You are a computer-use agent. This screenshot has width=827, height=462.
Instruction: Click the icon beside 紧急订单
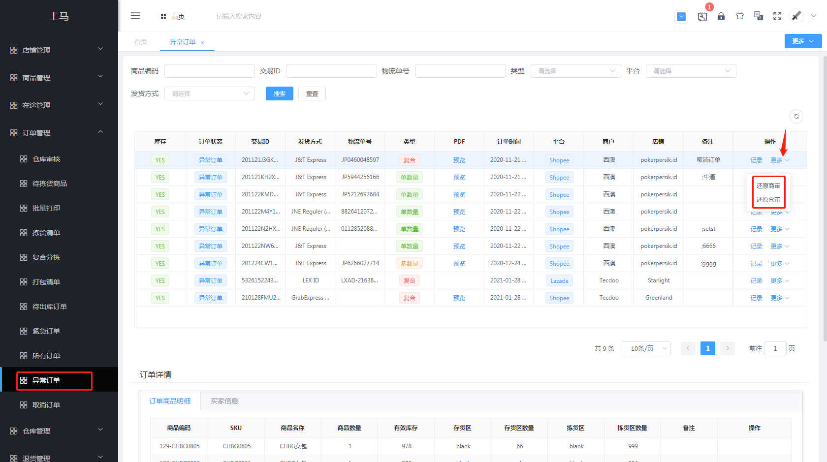pos(24,331)
